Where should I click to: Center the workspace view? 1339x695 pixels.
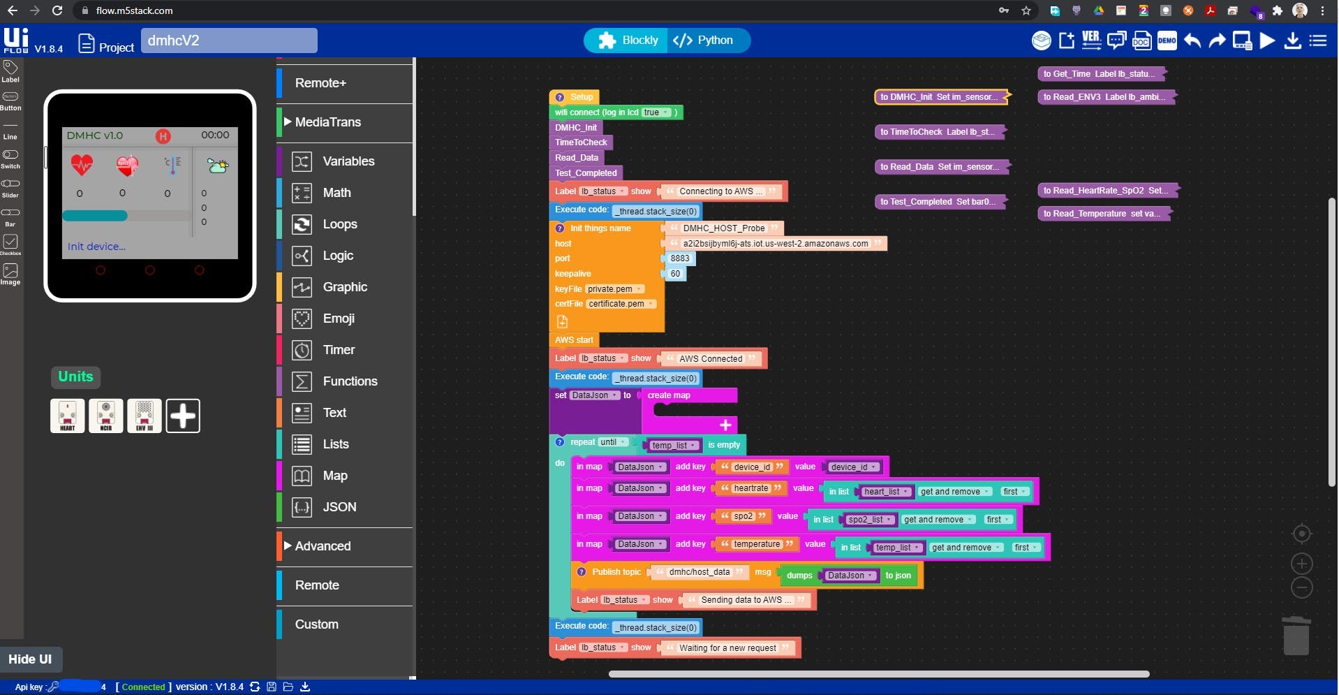[1301, 534]
